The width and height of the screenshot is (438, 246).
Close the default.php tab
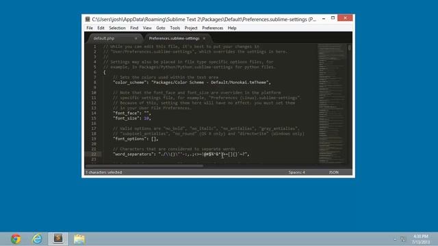136,38
